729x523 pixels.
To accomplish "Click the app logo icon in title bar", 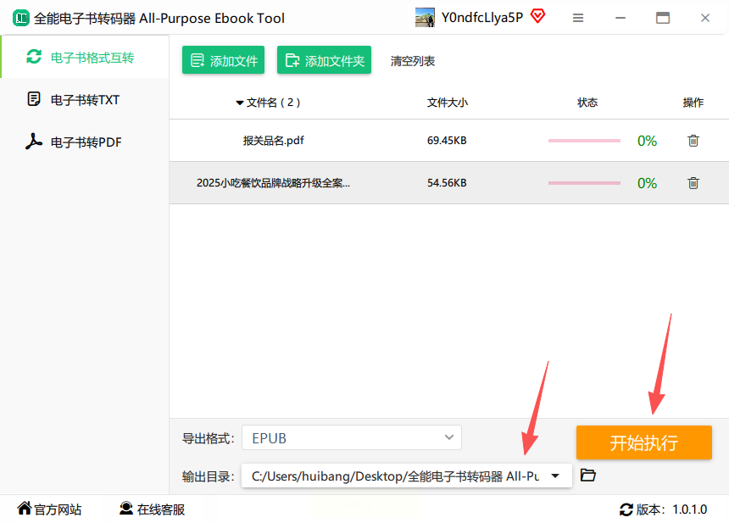I will pos(20,18).
